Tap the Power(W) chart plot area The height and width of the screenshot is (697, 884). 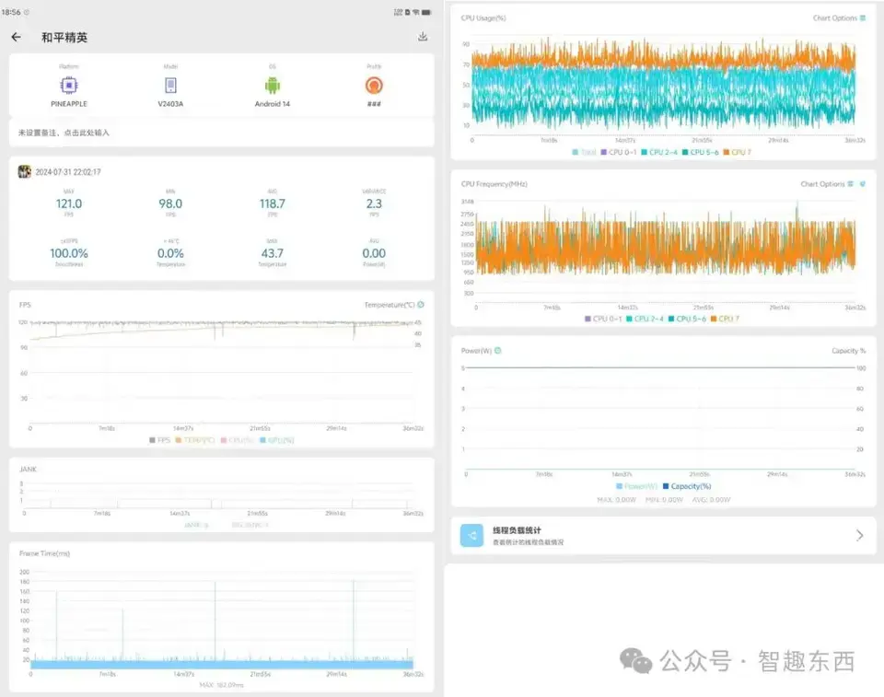click(x=659, y=417)
